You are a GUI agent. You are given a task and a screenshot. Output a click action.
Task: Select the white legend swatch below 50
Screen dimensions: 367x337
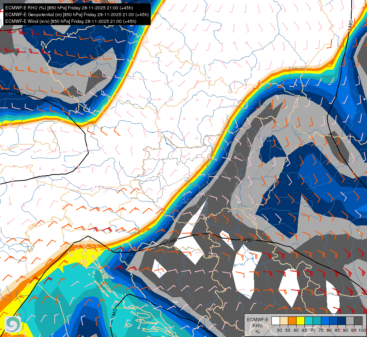(x=276, y=321)
